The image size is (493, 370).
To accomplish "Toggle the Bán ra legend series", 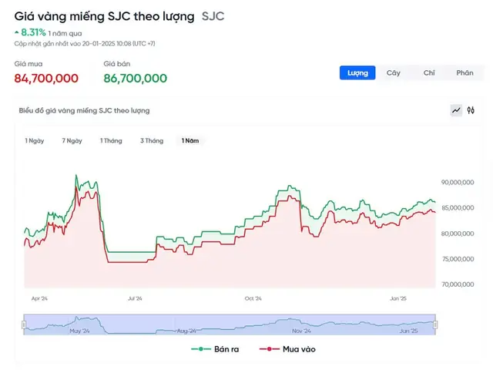I will coord(215,349).
